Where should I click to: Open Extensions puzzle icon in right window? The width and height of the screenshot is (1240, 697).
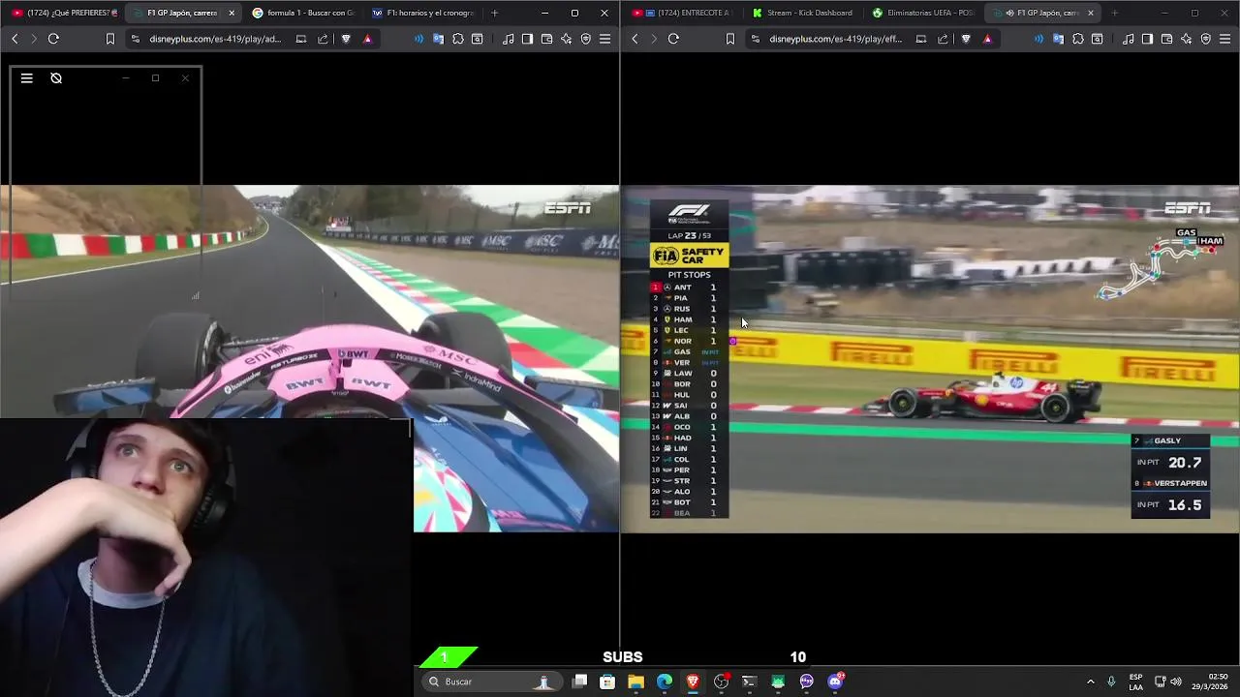[x=1078, y=39]
